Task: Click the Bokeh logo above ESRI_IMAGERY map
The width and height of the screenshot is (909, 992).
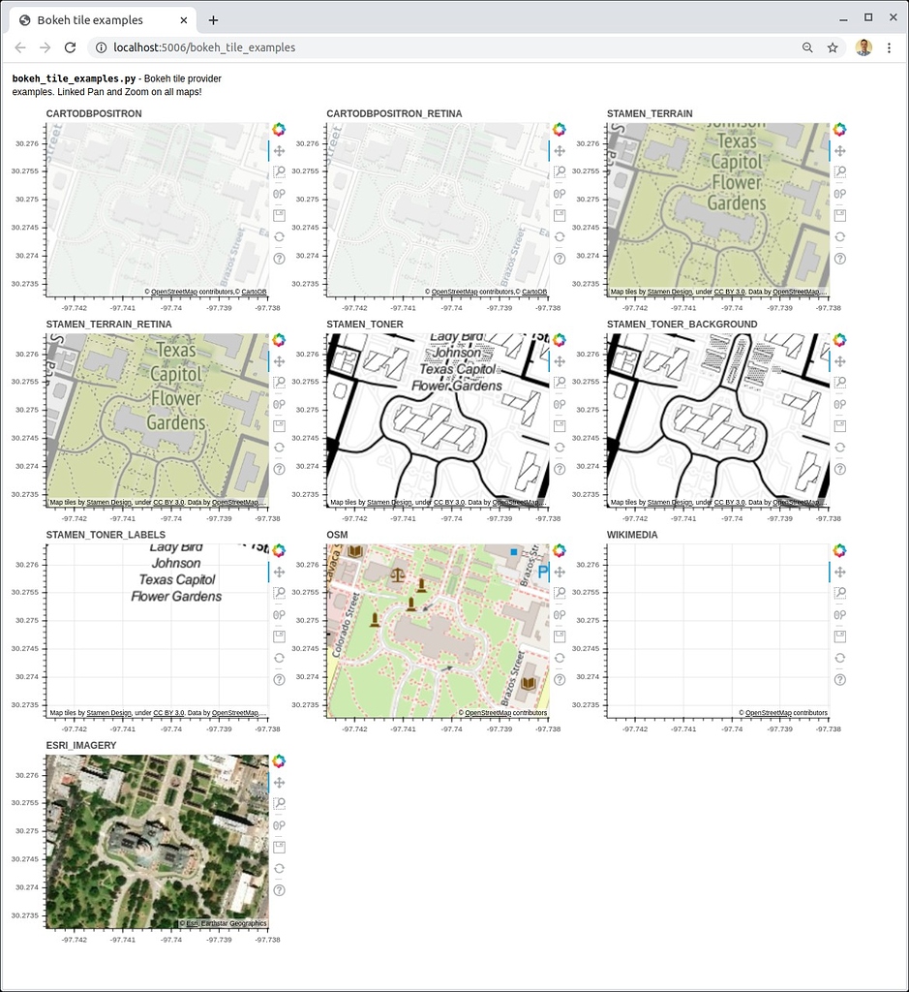Action: click(x=280, y=760)
